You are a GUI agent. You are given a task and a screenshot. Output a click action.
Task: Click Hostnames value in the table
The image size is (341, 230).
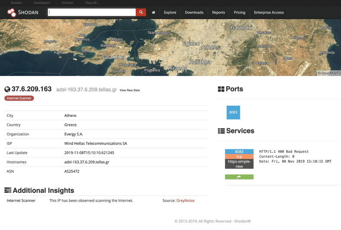click(87, 162)
